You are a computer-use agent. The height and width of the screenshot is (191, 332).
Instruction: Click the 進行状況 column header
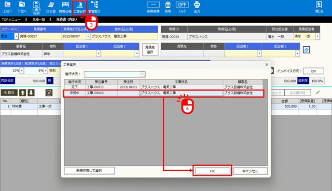(74, 82)
